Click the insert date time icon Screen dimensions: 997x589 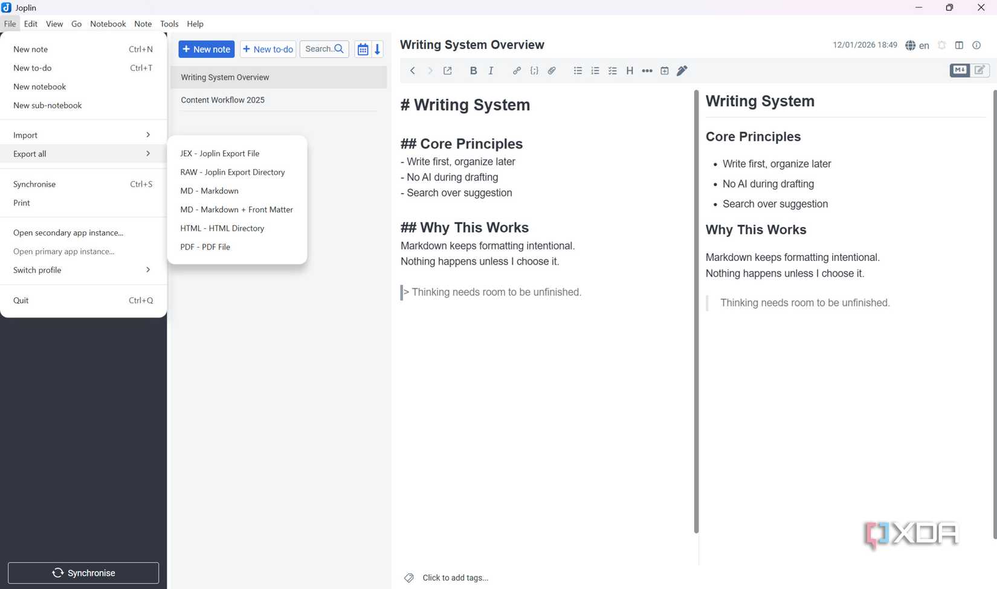(664, 71)
